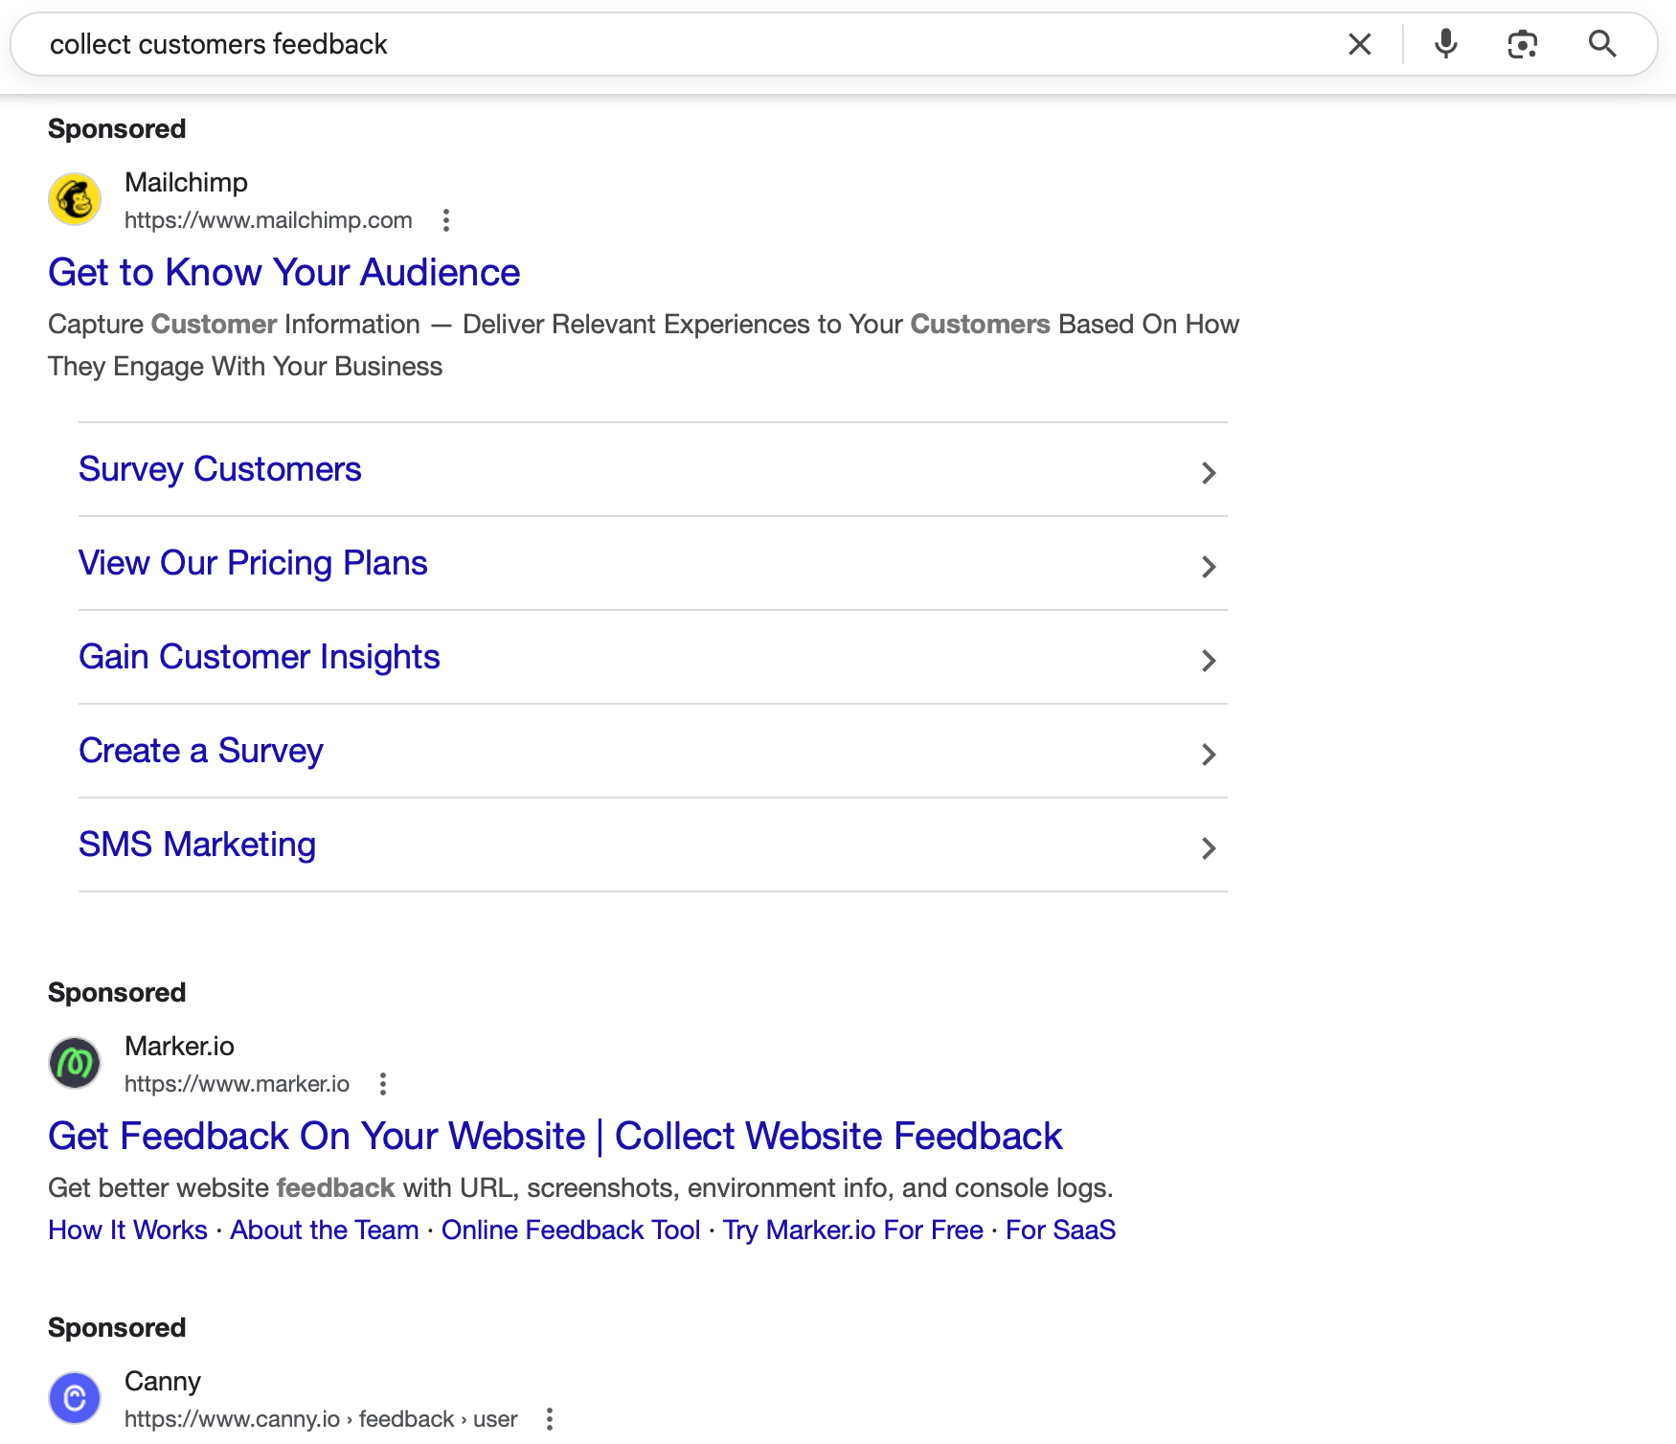Clear the search query with the X icon
Image resolution: width=1676 pixels, height=1444 pixels.
click(1359, 44)
